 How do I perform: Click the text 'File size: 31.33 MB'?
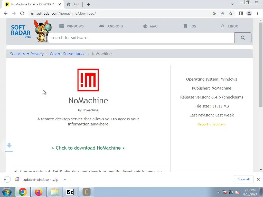point(212,106)
